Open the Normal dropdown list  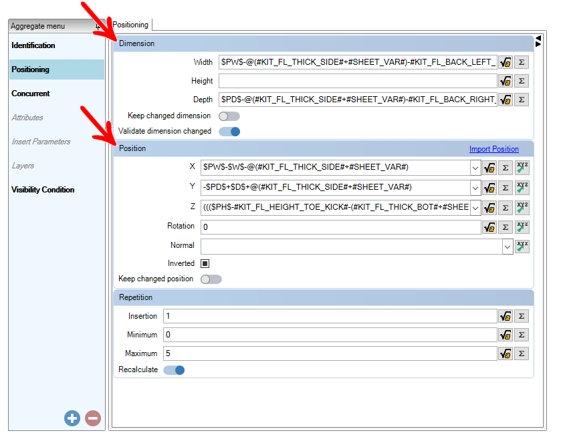tap(508, 247)
